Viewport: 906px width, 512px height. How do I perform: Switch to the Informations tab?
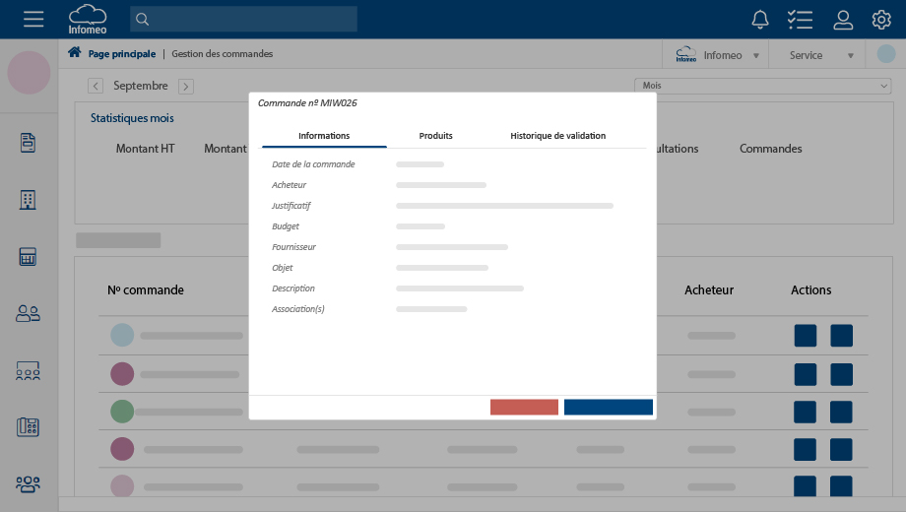pos(324,136)
